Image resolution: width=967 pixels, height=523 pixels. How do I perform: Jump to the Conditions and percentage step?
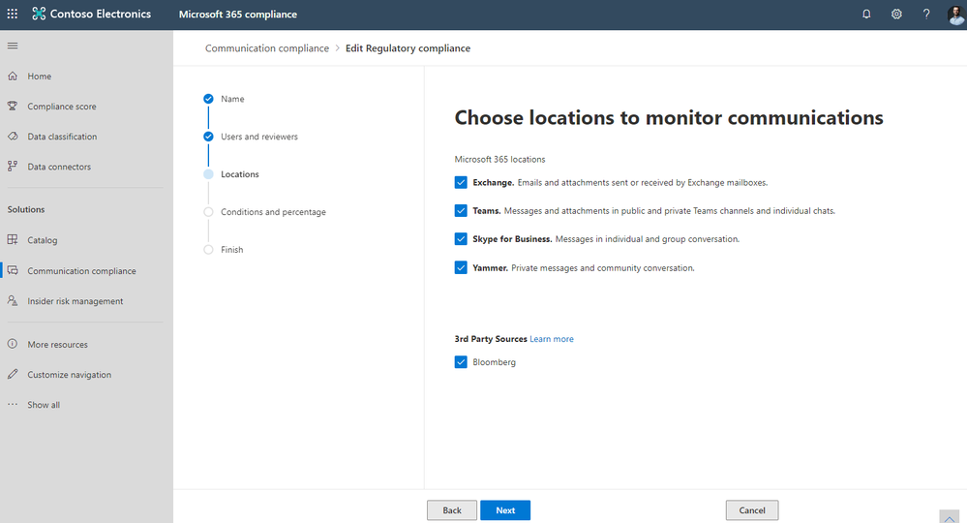coord(273,212)
